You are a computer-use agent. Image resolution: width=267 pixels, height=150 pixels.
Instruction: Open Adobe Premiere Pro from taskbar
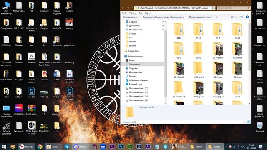pyautogui.click(x=112, y=147)
